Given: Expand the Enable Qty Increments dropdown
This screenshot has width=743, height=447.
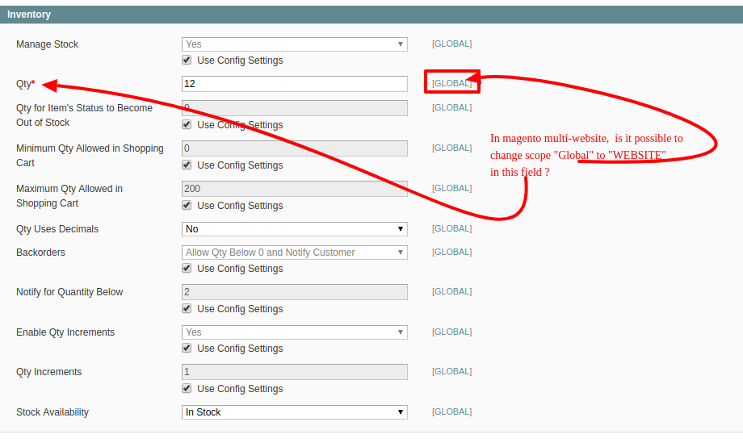Looking at the screenshot, I should click(x=294, y=332).
